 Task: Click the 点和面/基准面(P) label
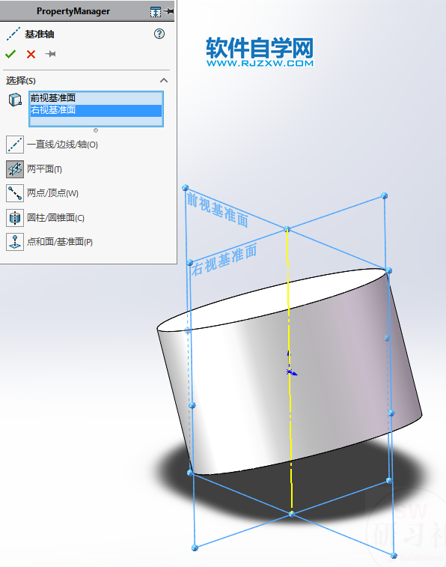coord(60,242)
